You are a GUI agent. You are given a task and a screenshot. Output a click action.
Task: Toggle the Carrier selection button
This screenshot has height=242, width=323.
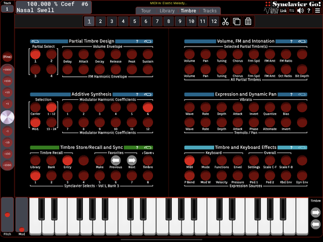(35, 107)
